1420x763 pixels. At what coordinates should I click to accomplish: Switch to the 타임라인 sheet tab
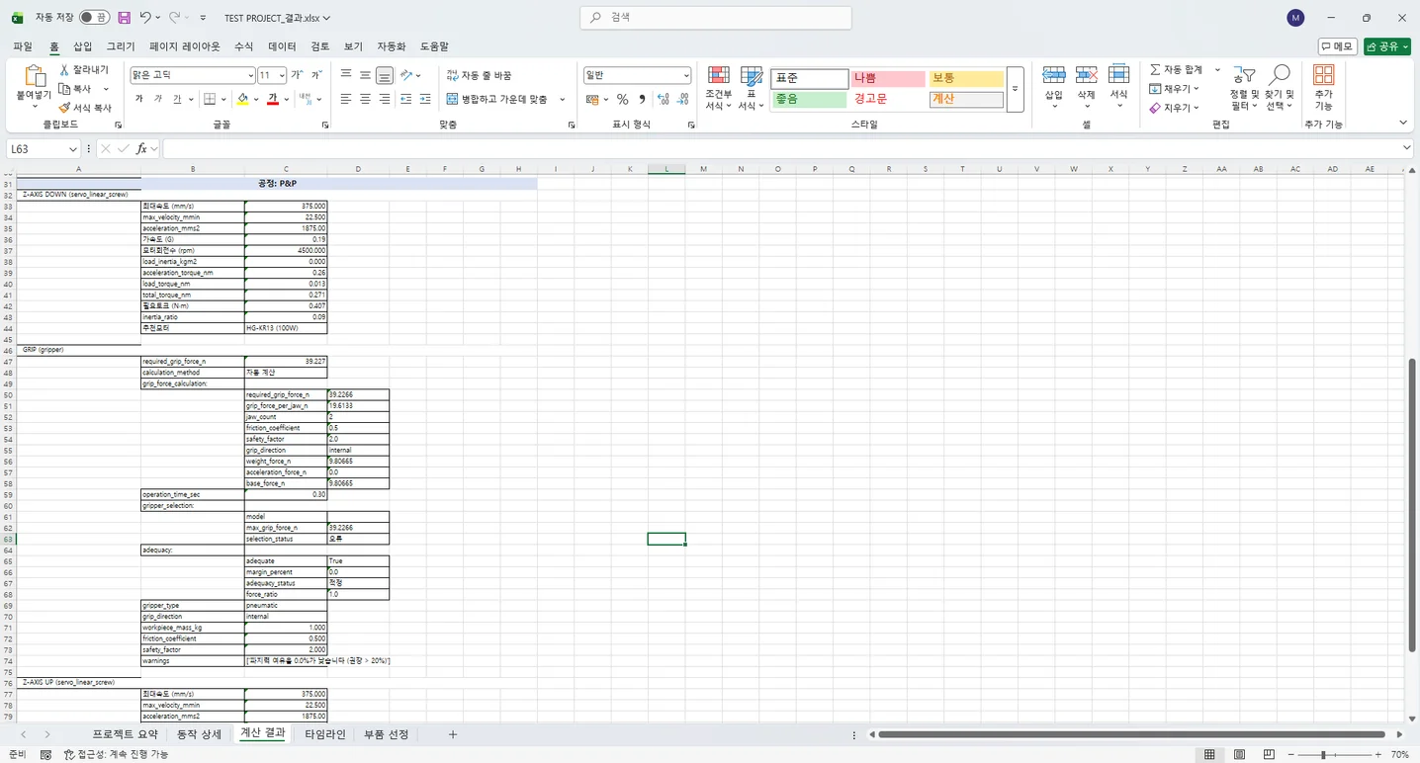325,734
